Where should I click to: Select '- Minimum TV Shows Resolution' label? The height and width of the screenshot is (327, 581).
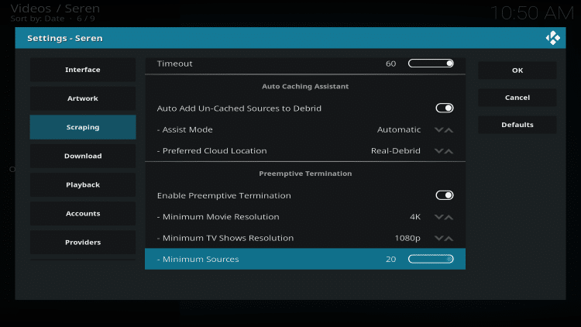pyautogui.click(x=225, y=238)
